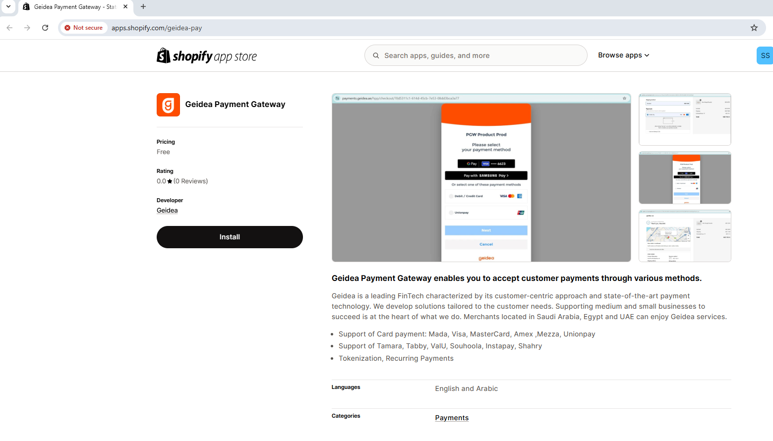Open a new browser tab
The width and height of the screenshot is (773, 441).
143,6
